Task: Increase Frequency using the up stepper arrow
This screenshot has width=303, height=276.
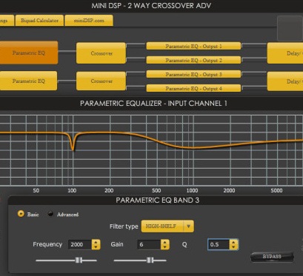Action: pos(96,242)
